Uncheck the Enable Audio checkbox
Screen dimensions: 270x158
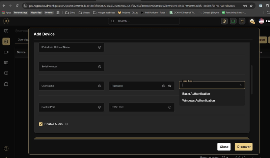point(41,124)
